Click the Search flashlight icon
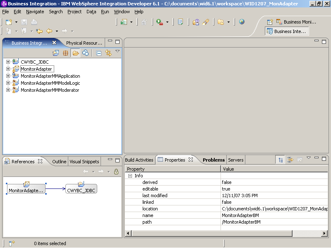This screenshot has width=331, height=248. click(206, 22)
